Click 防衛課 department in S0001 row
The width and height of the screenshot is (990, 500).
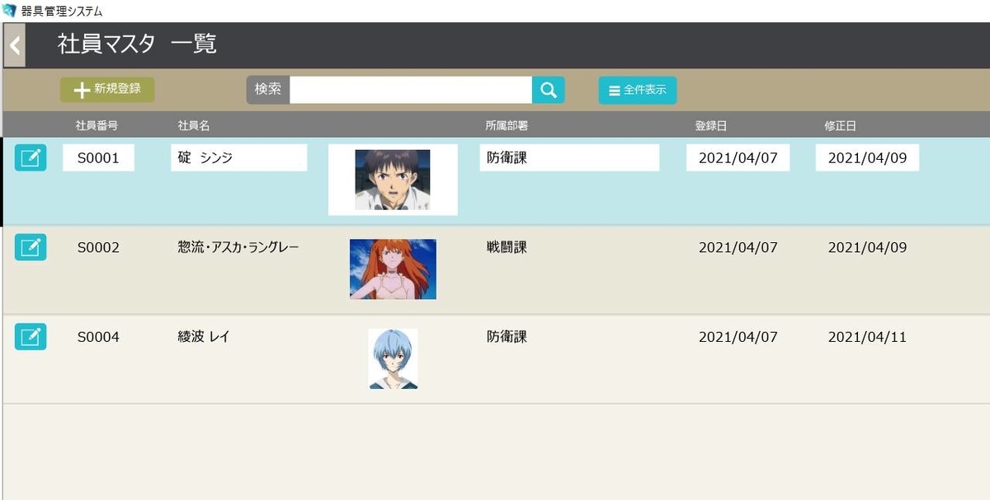(569, 158)
